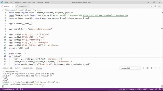
Task: Click the VS Code logo icon
Action: tap(2, 2)
